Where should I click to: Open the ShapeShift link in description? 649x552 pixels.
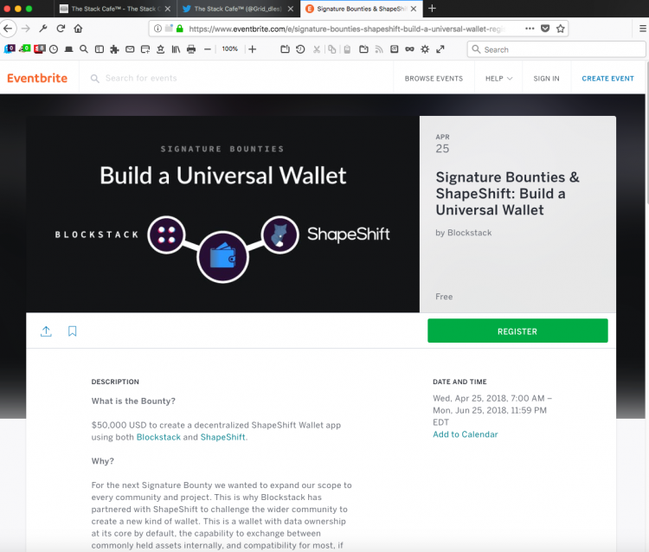222,437
